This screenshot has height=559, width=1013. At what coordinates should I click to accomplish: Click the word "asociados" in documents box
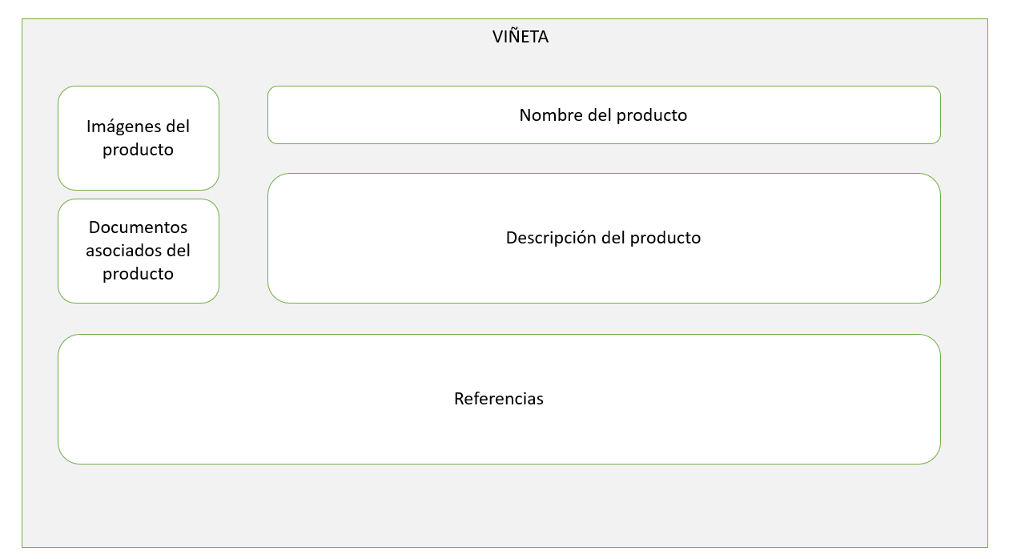point(138,251)
